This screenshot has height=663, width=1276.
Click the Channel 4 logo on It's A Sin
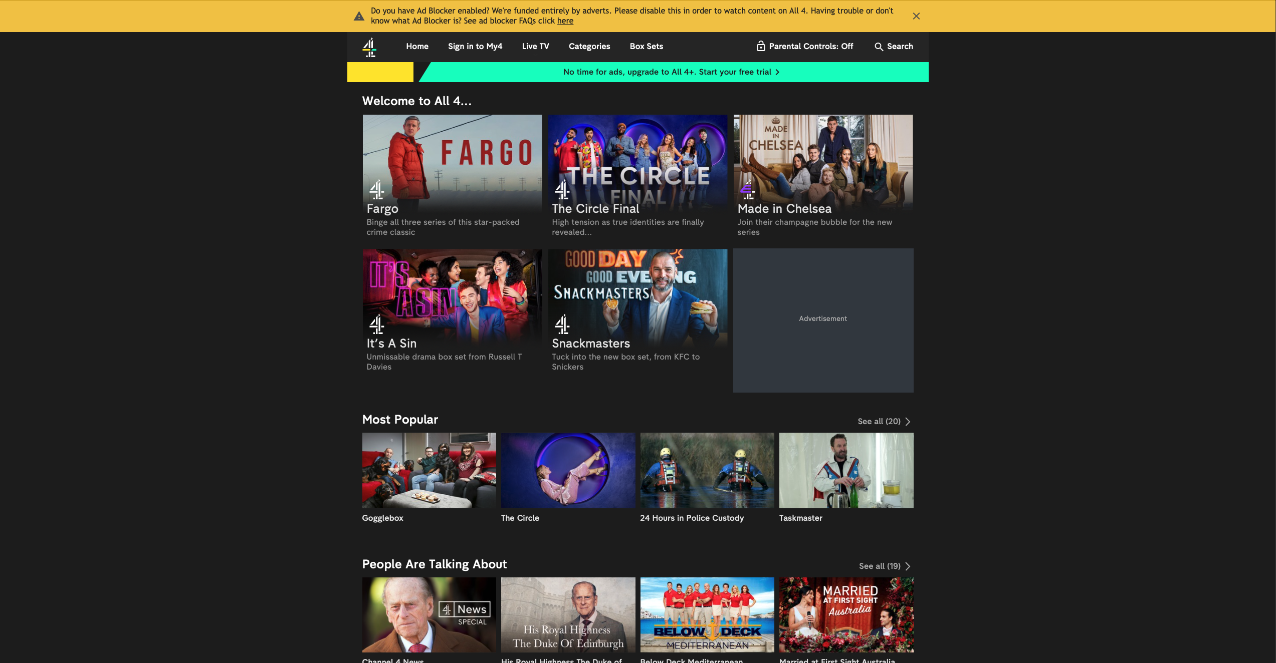[x=376, y=324]
